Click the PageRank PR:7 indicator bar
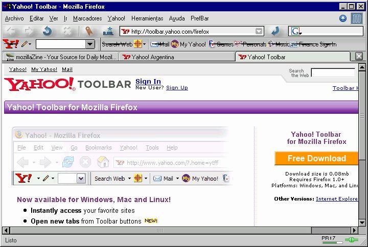This screenshot has width=368, height=247. (329, 240)
